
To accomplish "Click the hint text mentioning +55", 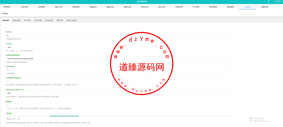I will (x=20, y=51).
